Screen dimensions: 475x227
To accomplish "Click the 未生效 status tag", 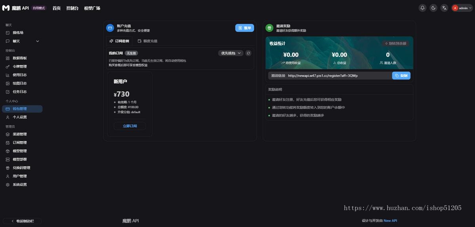I will (131, 53).
